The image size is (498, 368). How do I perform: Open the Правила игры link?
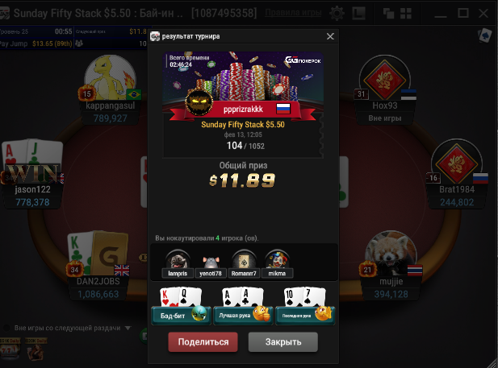[x=293, y=13]
